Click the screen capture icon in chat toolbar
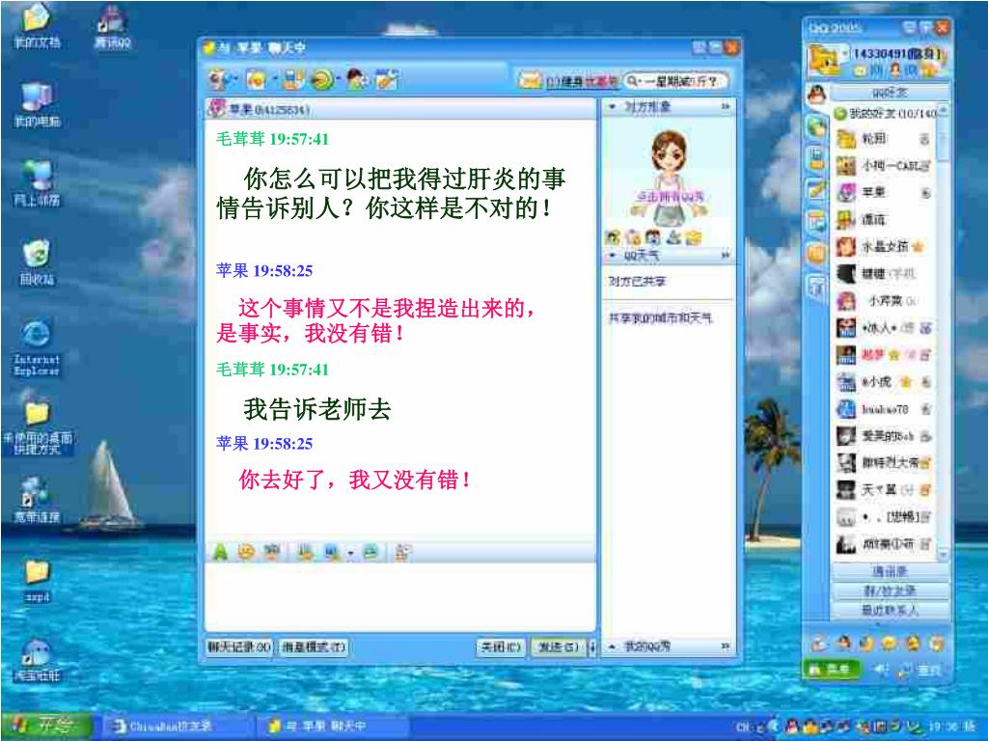Viewport: 988px width, 741px height. pos(332,553)
